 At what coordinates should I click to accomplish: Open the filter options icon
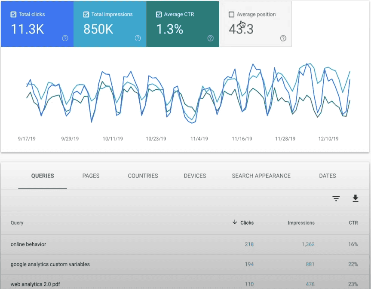(x=336, y=198)
